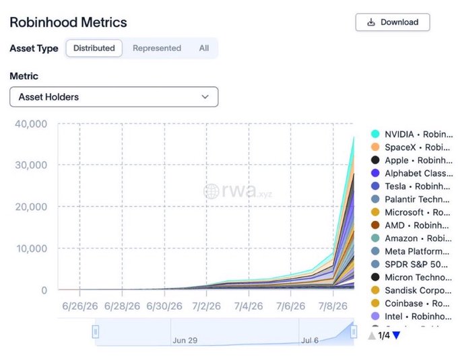Click the Micron Technology legend entry

coord(412,277)
